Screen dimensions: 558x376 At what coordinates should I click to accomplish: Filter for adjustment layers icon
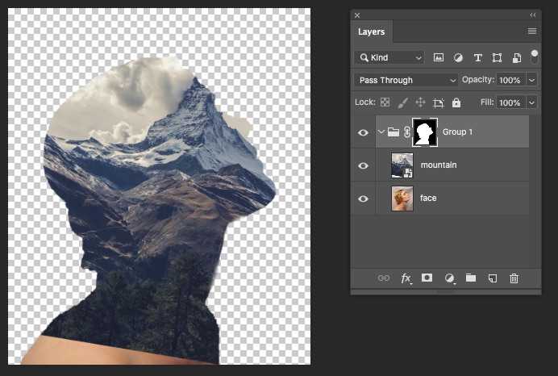(x=458, y=58)
